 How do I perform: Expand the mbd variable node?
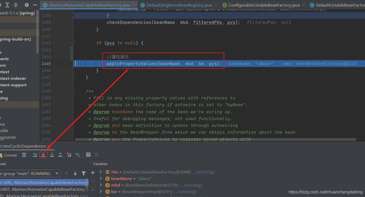pos(101,185)
